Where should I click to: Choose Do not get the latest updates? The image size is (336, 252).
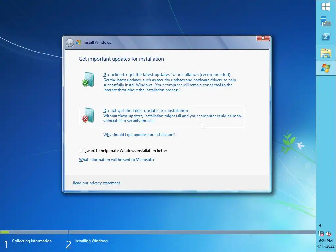click(162, 117)
